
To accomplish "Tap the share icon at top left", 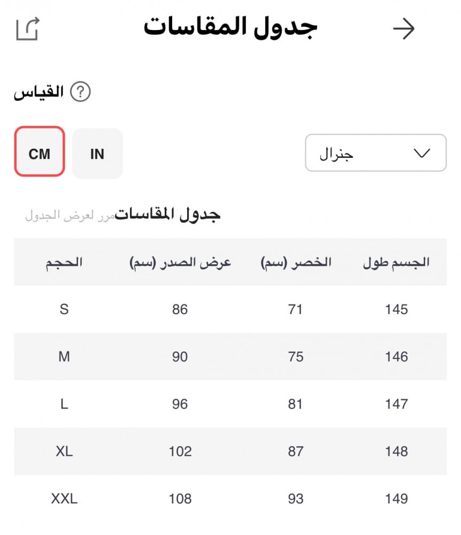I will click(28, 29).
